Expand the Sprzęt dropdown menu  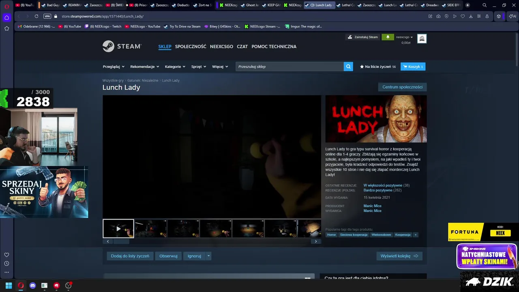(199, 67)
